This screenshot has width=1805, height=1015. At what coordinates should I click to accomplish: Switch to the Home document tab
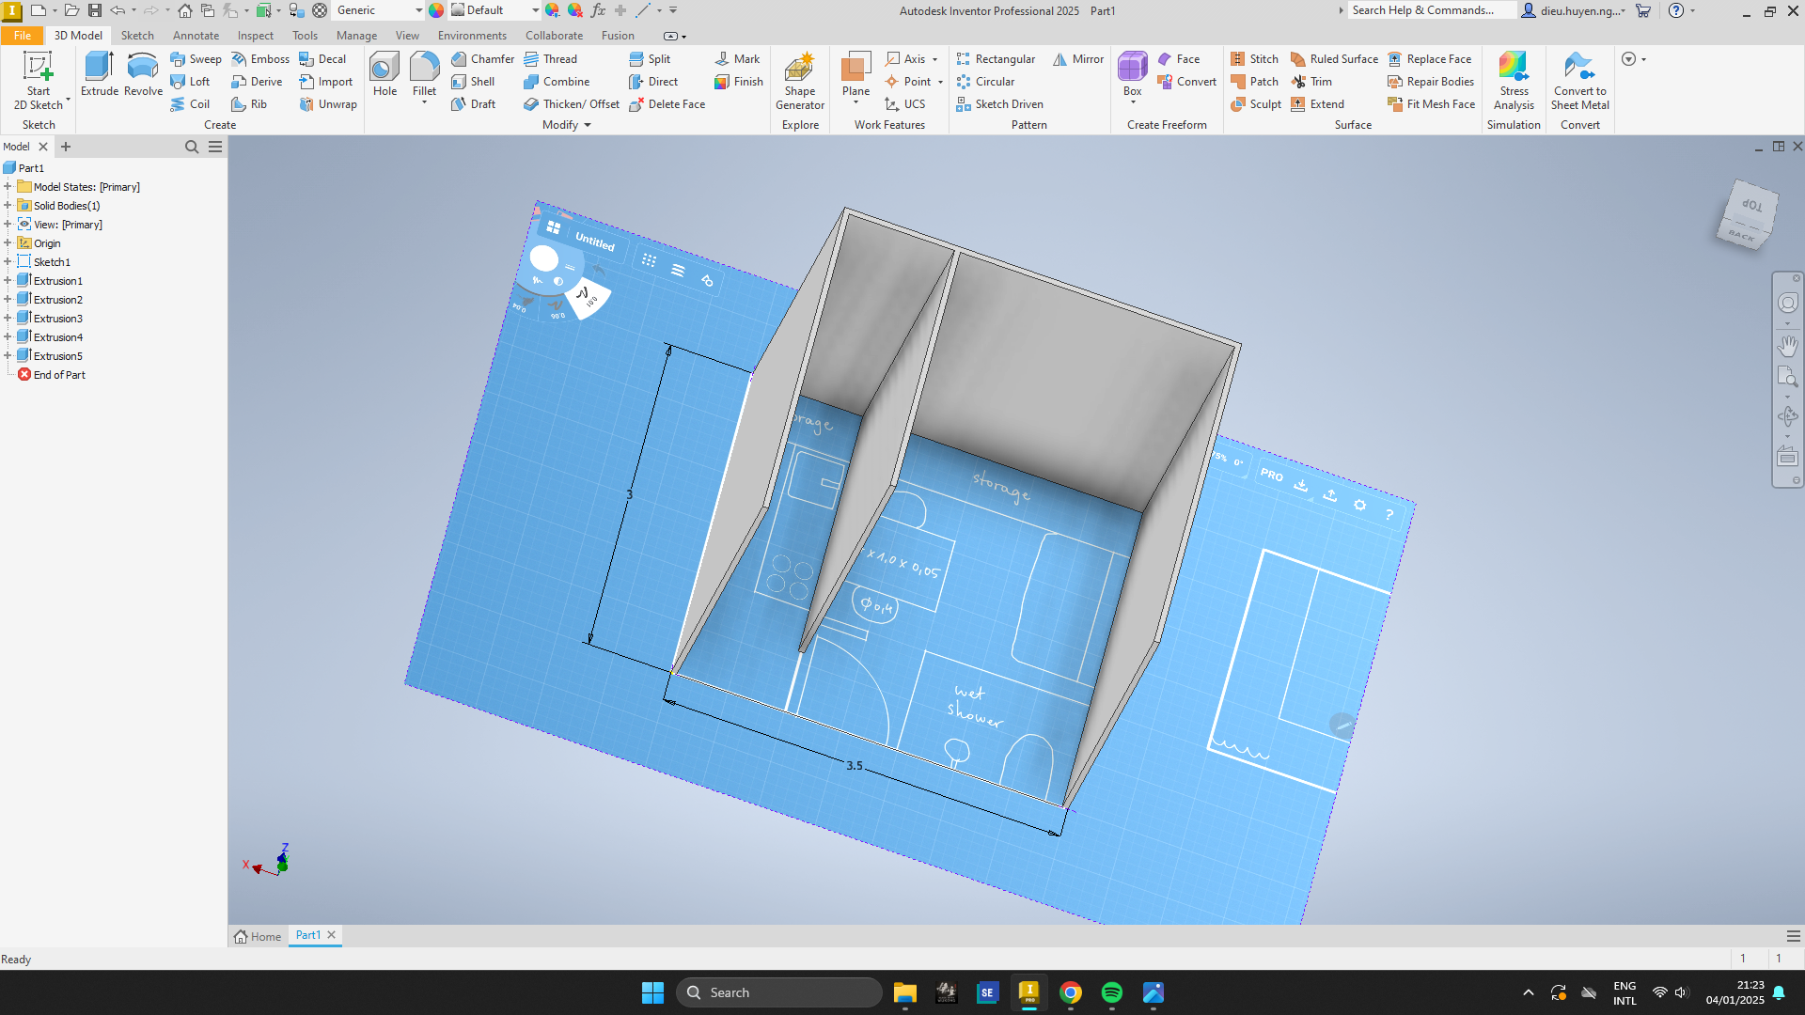(258, 936)
